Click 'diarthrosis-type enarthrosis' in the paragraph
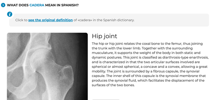213x100 pixels. point(185,58)
